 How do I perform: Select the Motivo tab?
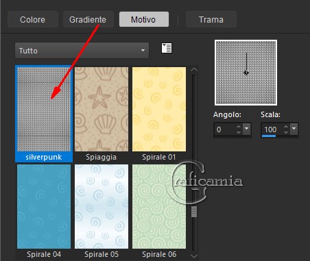pyautogui.click(x=144, y=19)
